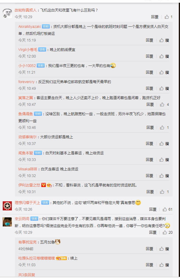Image resolution: width=180 pixels, height=278 pixels.
Task: Open AkiraMiyazaki's user profile link
Action: coord(30,27)
